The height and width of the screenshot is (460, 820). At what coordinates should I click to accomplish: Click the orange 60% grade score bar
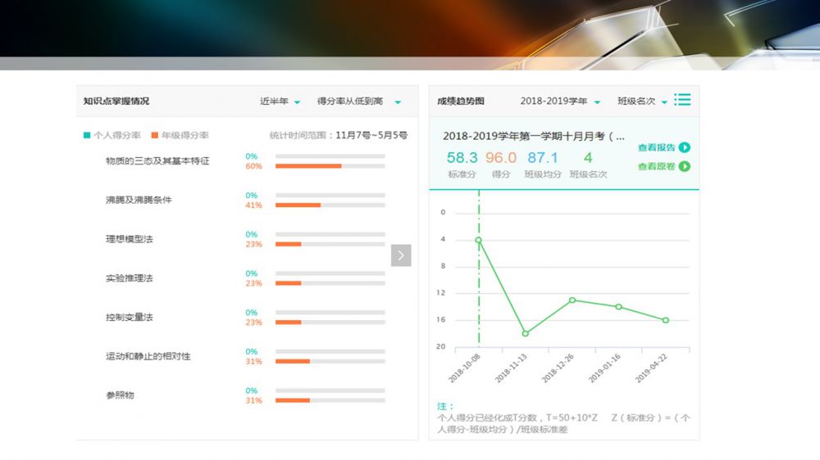308,166
